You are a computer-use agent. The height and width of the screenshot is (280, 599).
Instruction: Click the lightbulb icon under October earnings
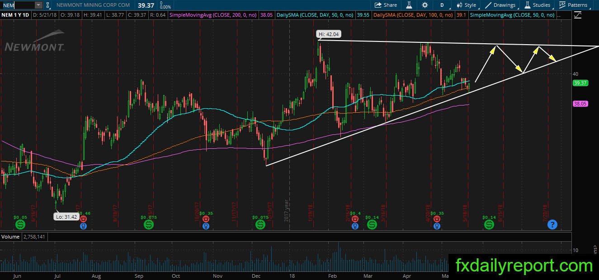[x=206, y=227]
